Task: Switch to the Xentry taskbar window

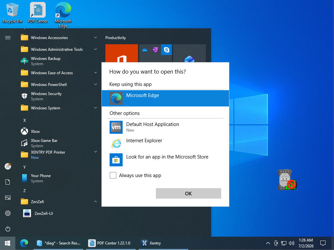Action: click(x=163, y=243)
